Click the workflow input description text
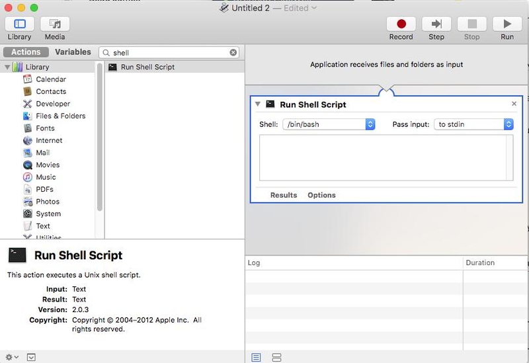 coord(386,64)
